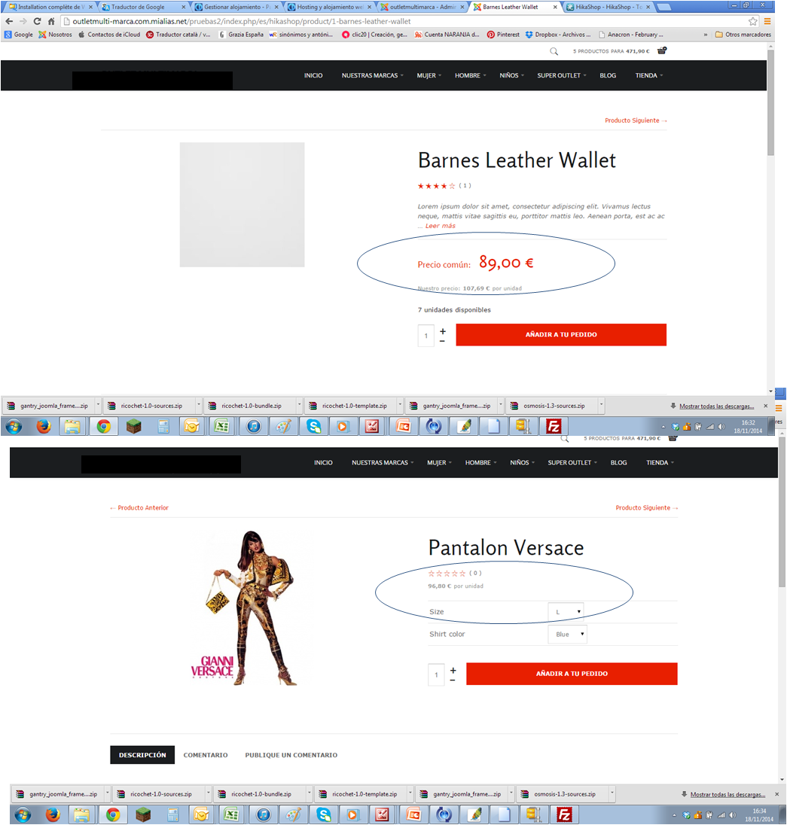Click the browser forward arrow
The width and height of the screenshot is (787, 825).
pos(23,22)
